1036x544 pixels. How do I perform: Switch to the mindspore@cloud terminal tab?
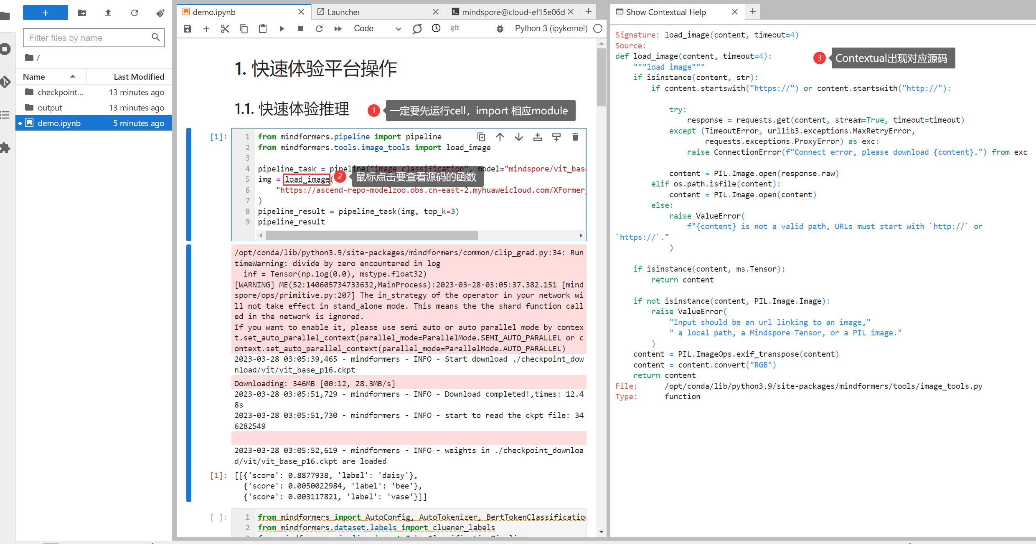point(513,12)
